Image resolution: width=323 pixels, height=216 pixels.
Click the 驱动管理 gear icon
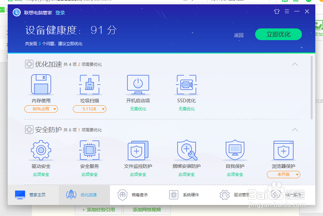tap(225, 195)
